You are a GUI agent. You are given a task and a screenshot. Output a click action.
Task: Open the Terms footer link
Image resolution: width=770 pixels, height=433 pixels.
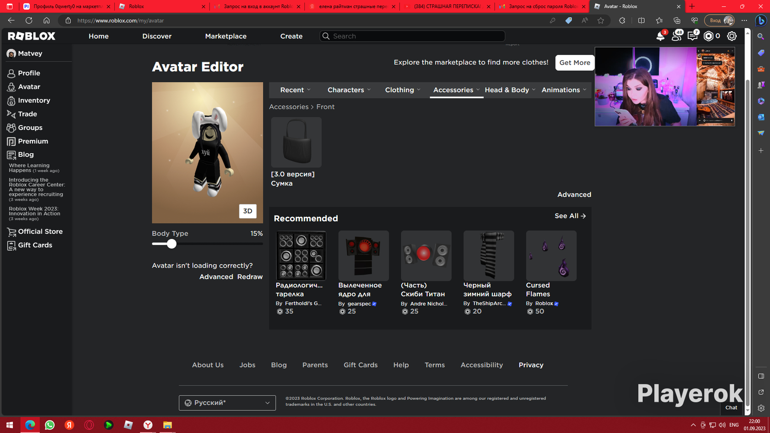[434, 365]
